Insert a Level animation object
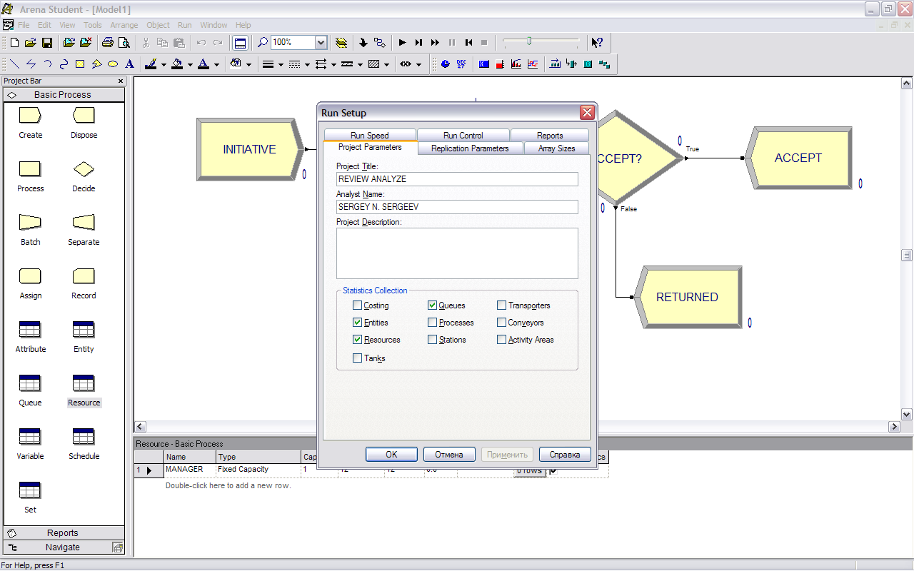Screen dimensions: 914x571 click(x=500, y=64)
